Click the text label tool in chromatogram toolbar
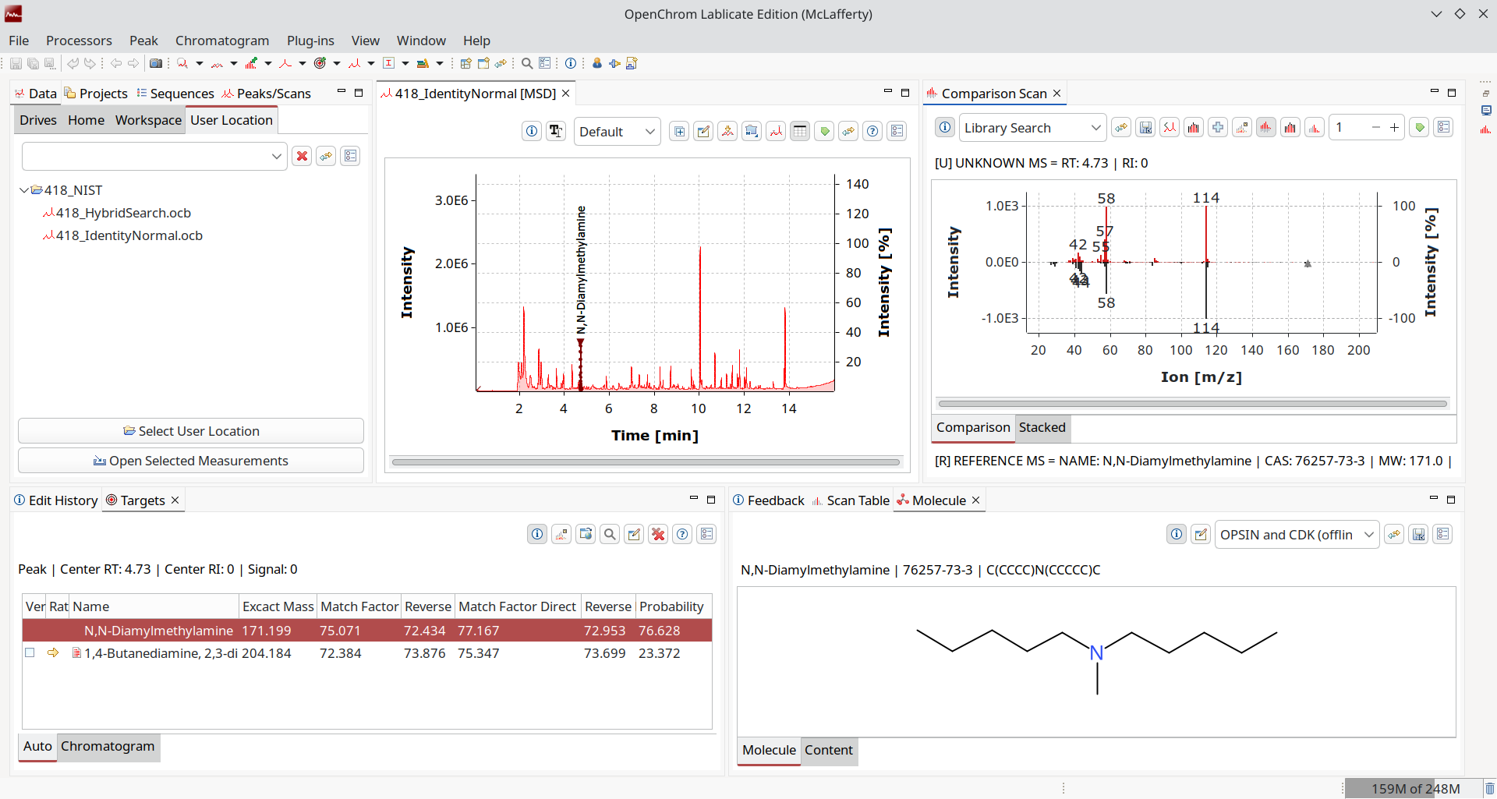Image resolution: width=1497 pixels, height=799 pixels. [x=556, y=132]
